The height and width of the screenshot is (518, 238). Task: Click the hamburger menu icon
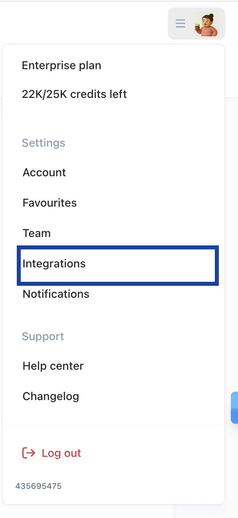(180, 24)
